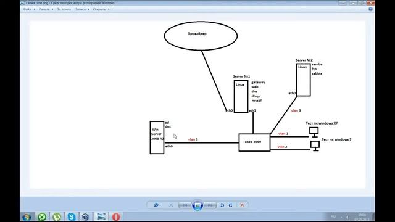Open the Файл menu
This screenshot has height=222, width=395.
[29, 9]
